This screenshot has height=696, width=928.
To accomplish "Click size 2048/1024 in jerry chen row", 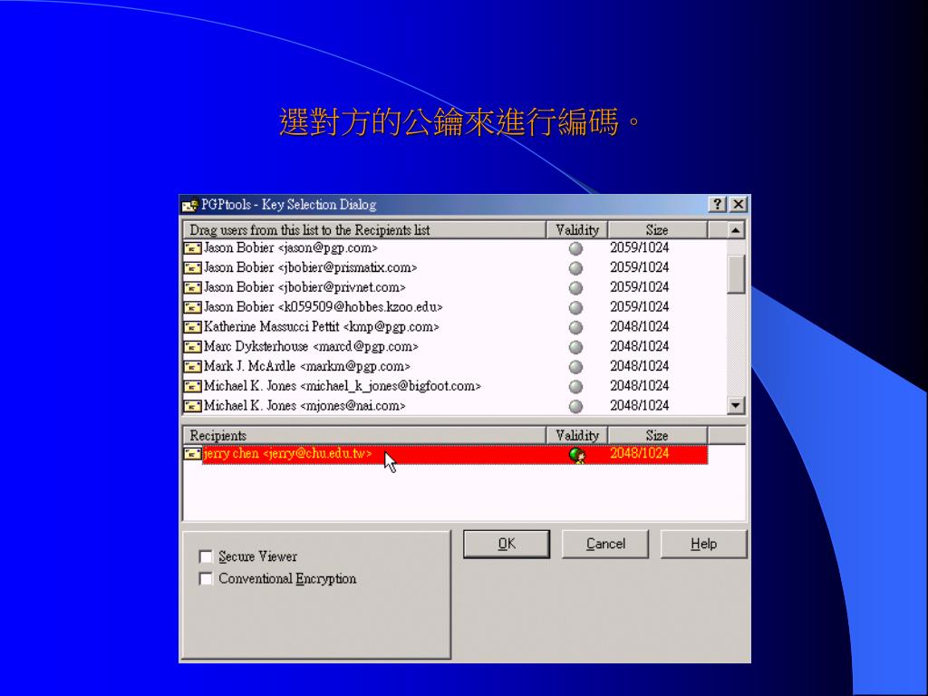I will 640,453.
